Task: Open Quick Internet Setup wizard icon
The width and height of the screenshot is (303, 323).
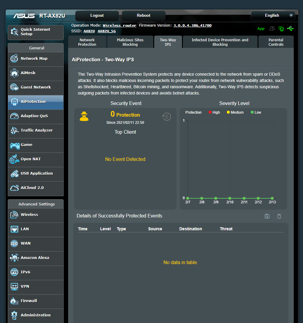Action: coord(14,32)
